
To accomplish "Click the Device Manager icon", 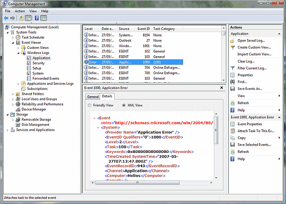I will 18,109.
